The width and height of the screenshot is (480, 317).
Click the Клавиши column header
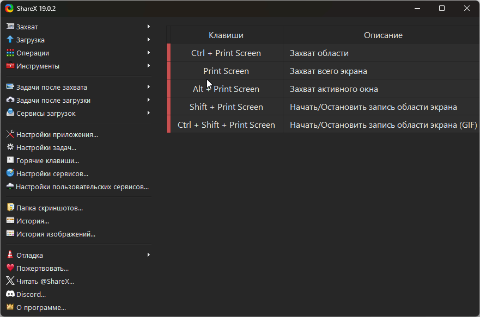point(226,35)
